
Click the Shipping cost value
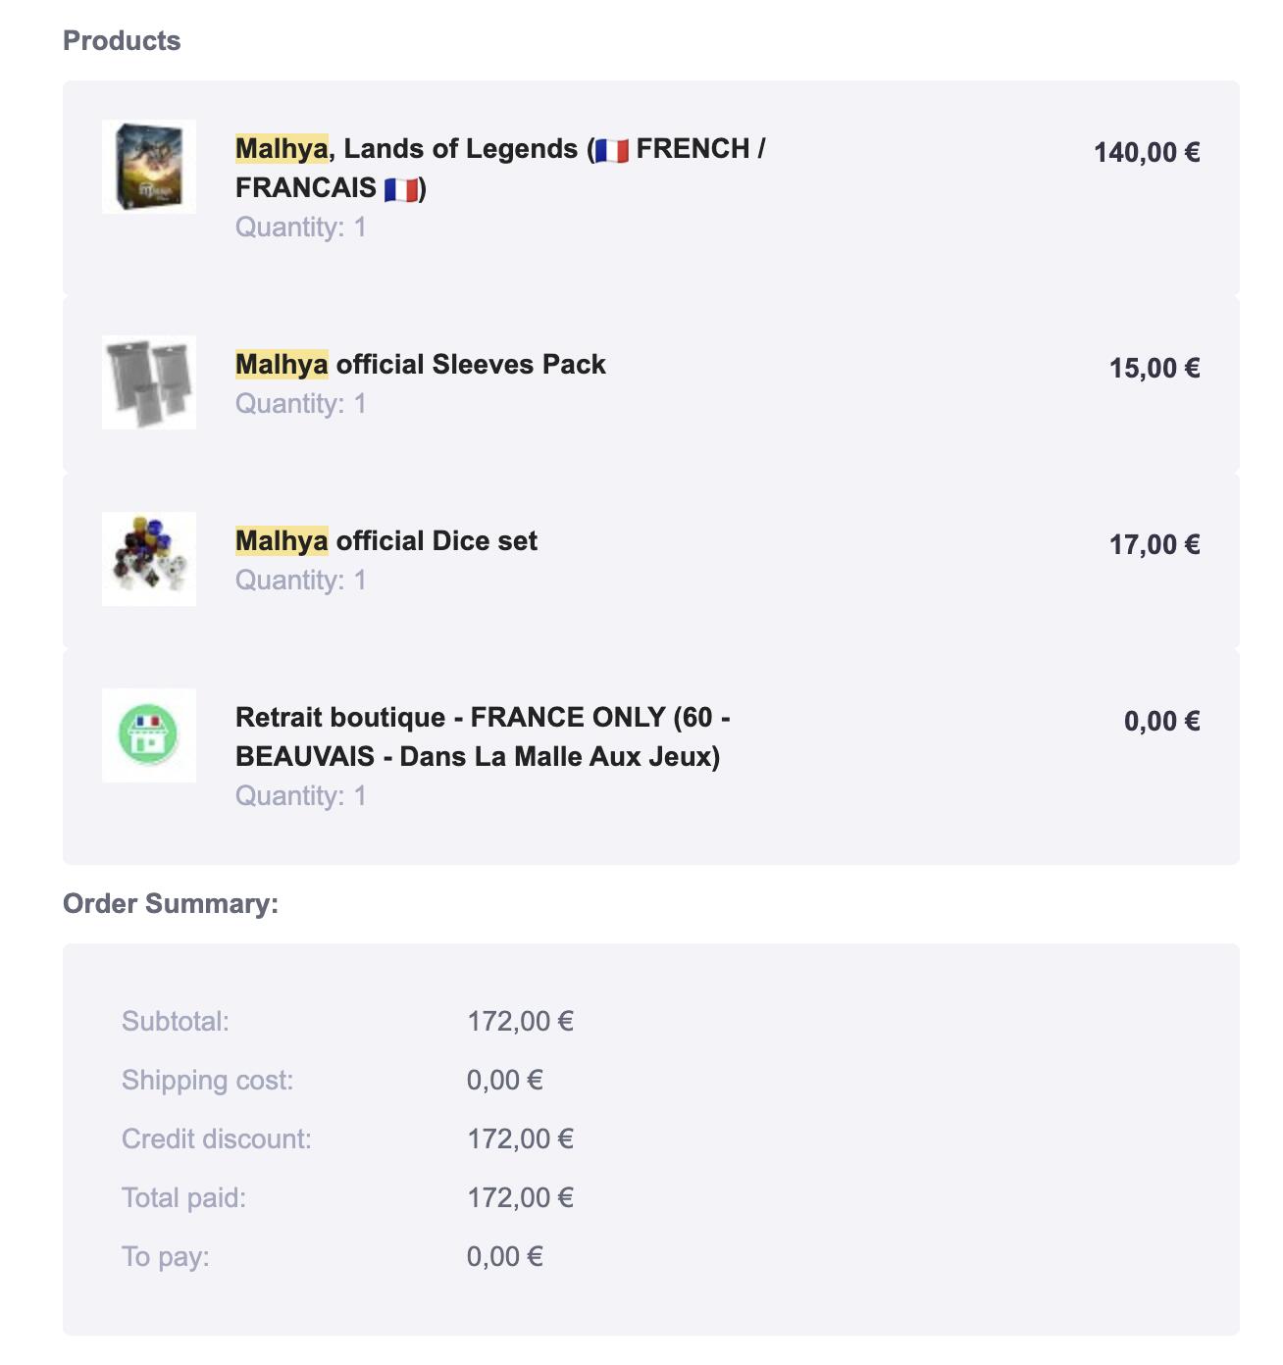coord(504,1080)
